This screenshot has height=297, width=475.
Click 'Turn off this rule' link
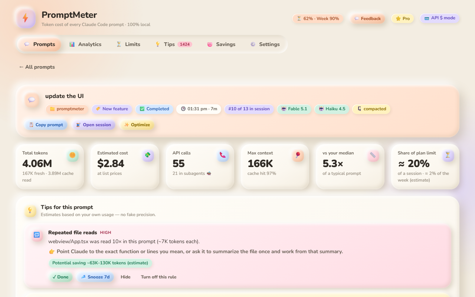point(159,277)
